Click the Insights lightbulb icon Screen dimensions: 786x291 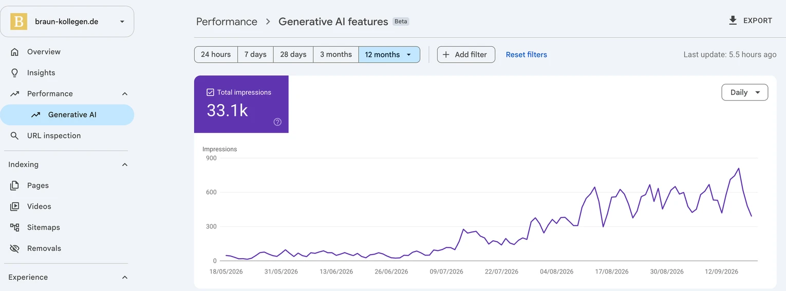[x=15, y=73]
